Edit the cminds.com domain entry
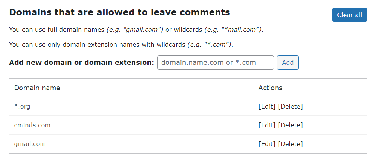The height and width of the screenshot is (161, 375). click(267, 125)
